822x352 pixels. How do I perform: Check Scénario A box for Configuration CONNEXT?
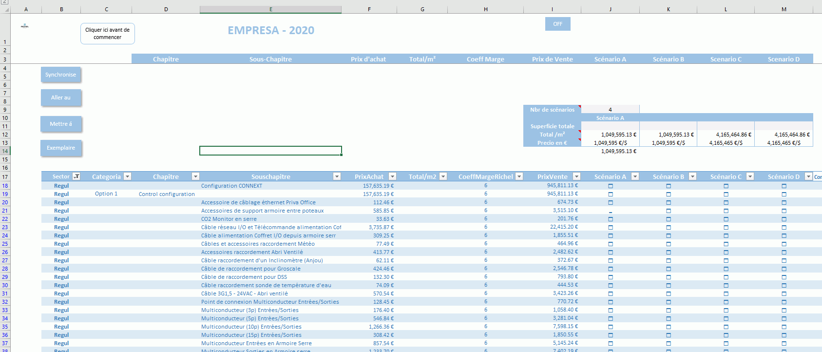pos(611,186)
